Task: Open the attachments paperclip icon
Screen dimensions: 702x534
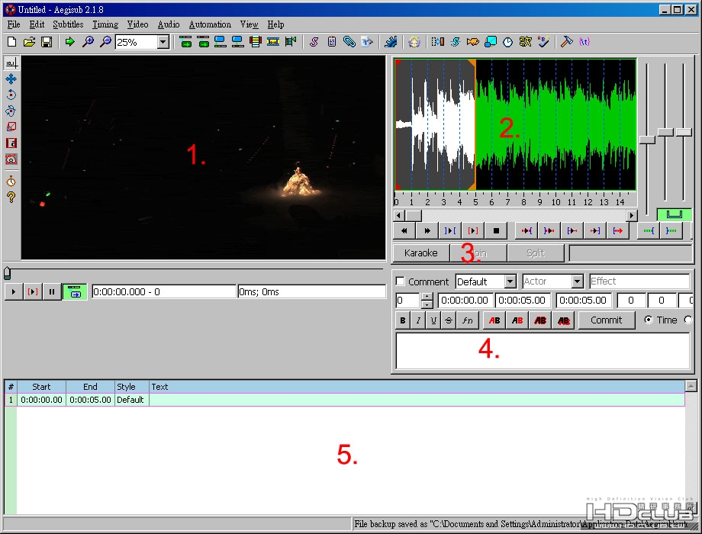Action: click(x=349, y=42)
